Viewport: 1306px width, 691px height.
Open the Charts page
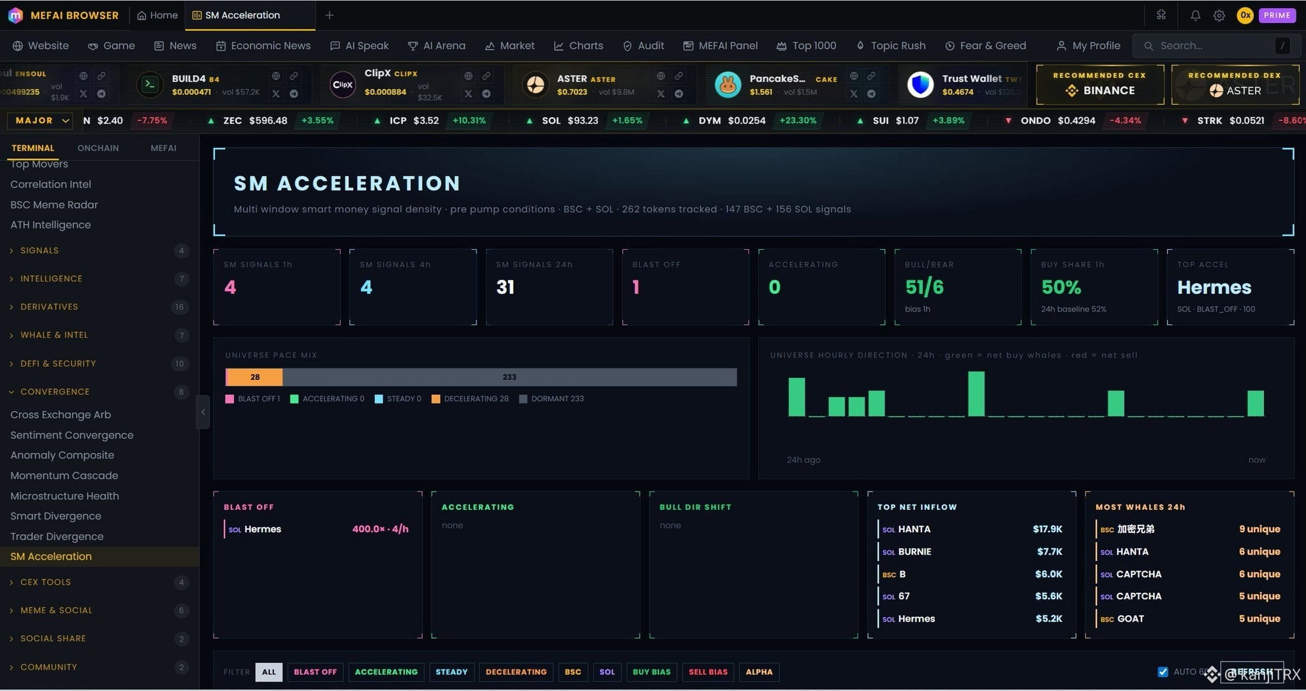(578, 46)
